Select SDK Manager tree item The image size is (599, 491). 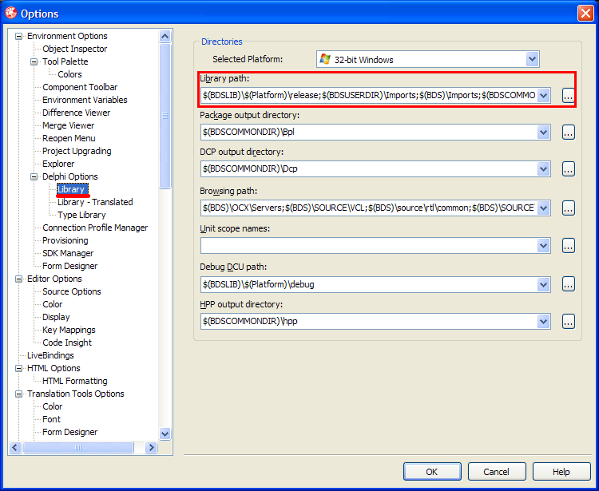pos(68,253)
